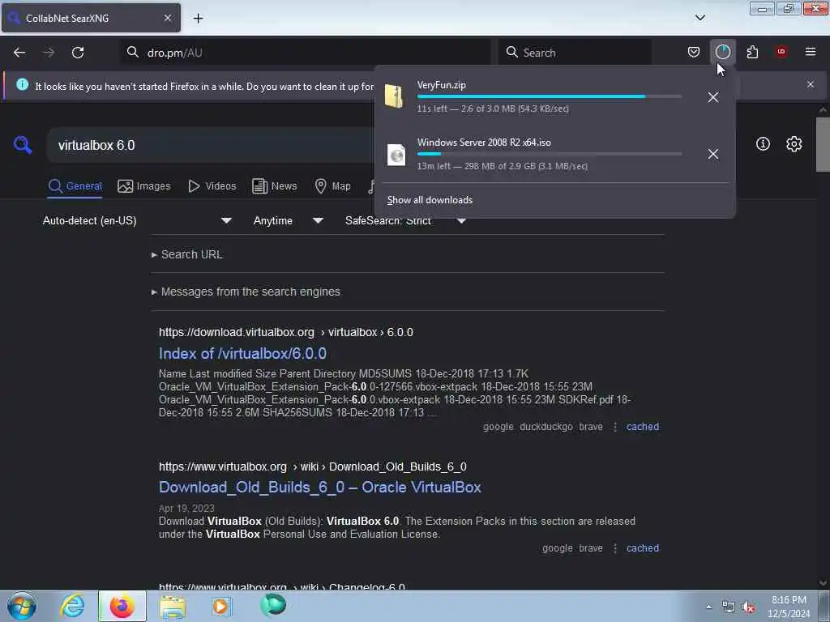This screenshot has height=622, width=830.
Task: Open Windows Explorer from the taskbar
Action: coord(172,607)
